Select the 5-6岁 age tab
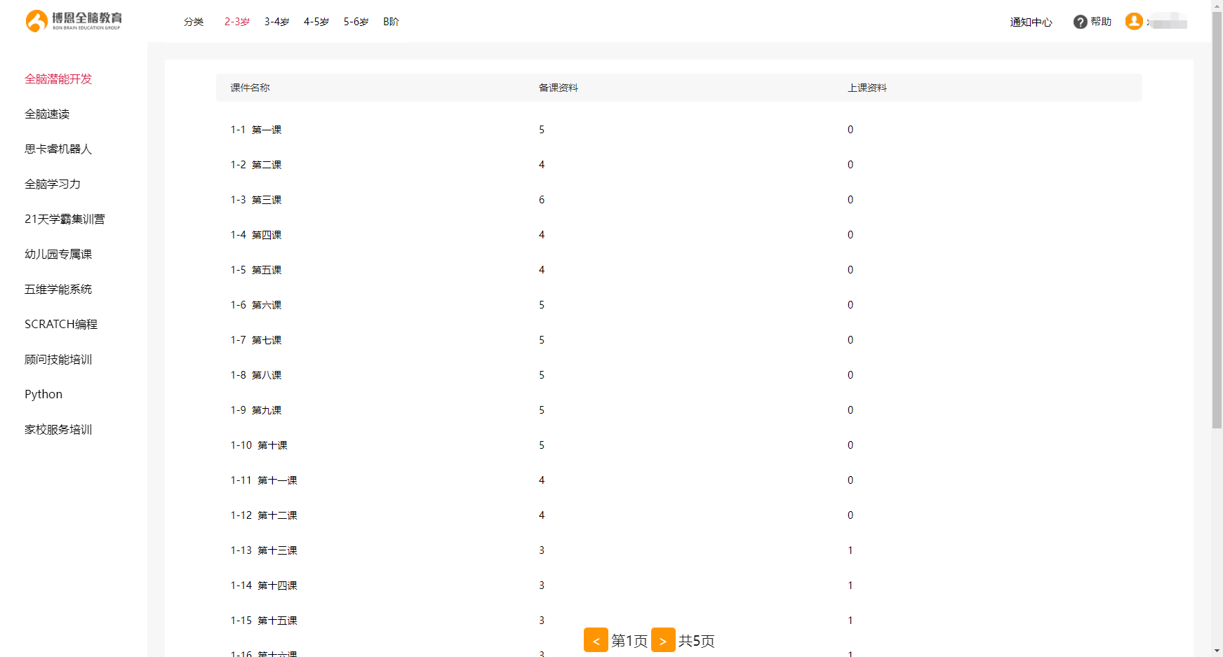The width and height of the screenshot is (1223, 657). (356, 22)
